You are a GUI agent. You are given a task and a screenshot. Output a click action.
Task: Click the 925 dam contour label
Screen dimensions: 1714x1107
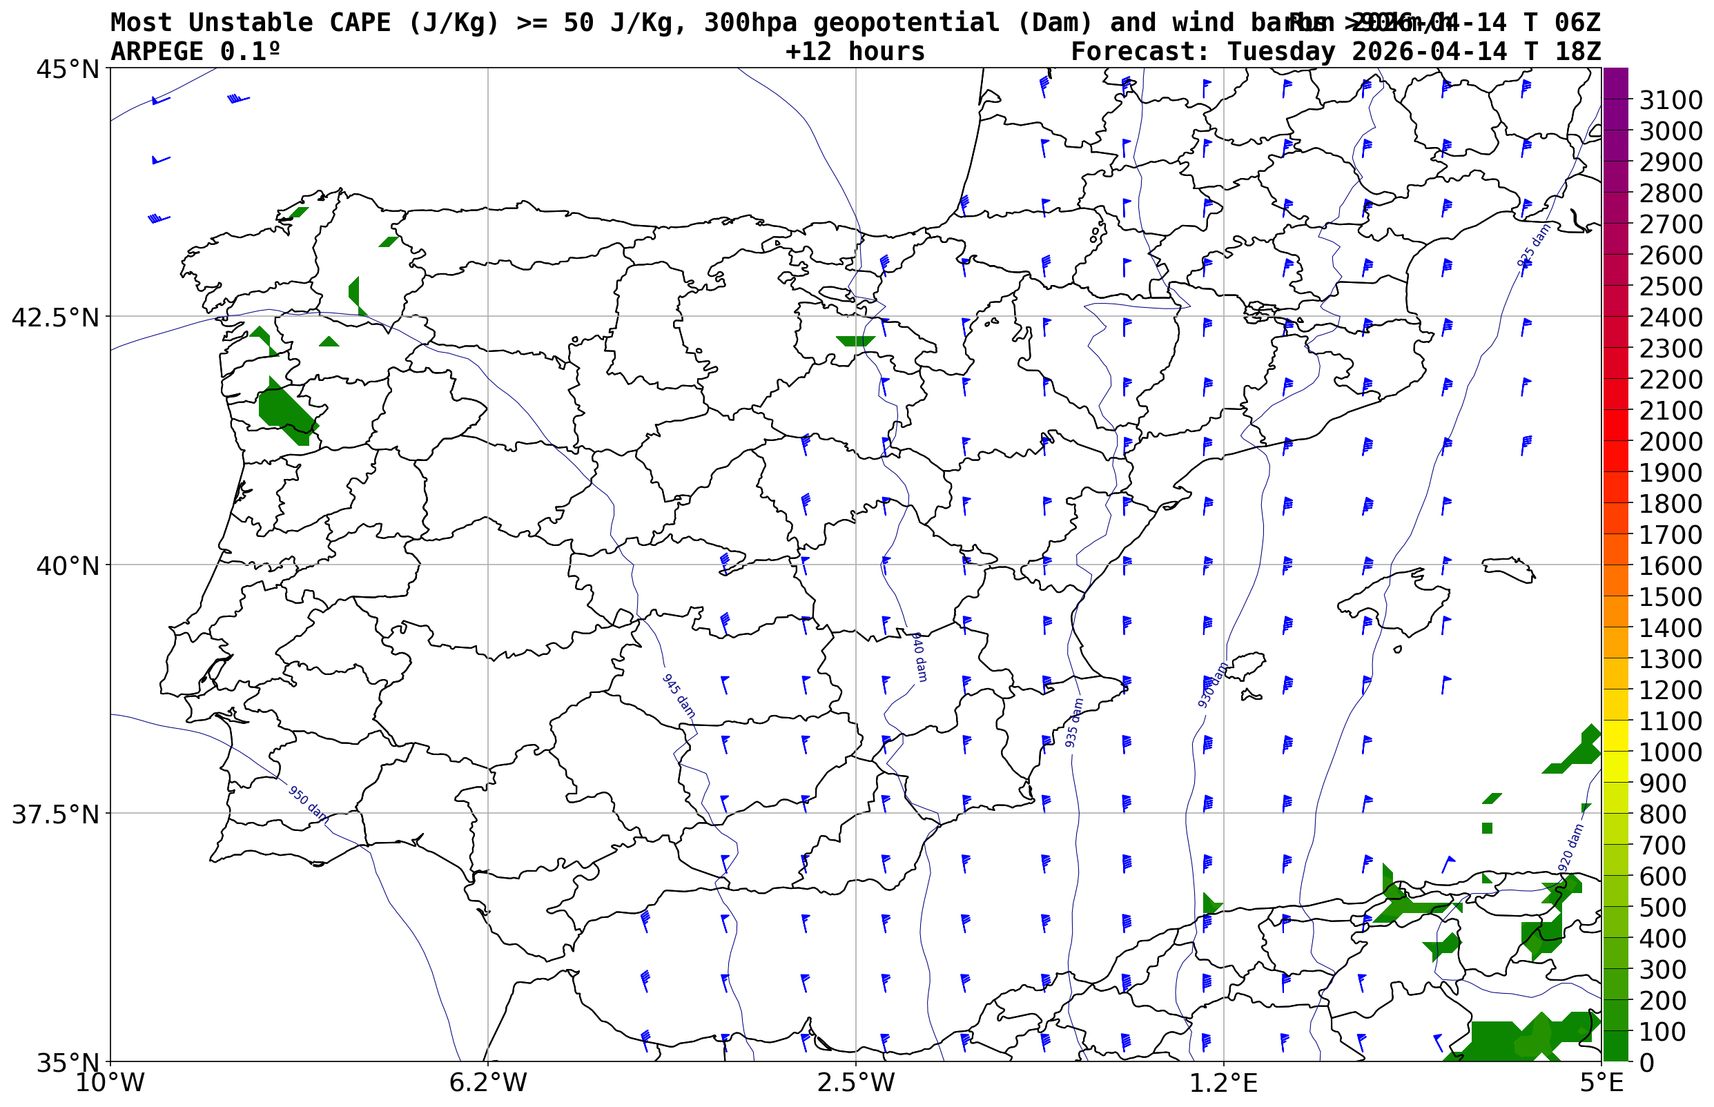tap(1533, 246)
